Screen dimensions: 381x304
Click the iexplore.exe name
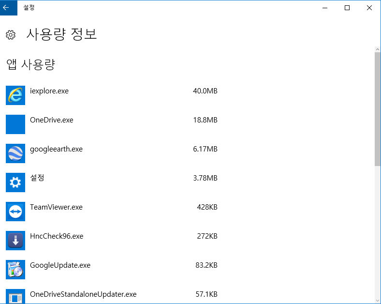(49, 91)
